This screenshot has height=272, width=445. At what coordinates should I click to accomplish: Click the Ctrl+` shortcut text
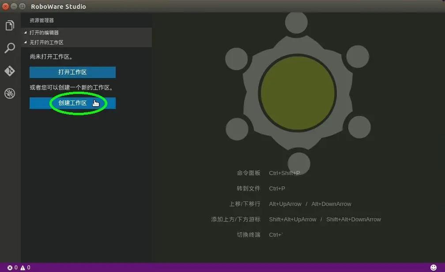point(276,235)
